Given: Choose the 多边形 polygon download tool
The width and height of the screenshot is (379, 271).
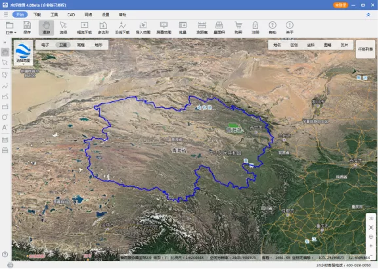Looking at the screenshot, I should click(103, 28).
